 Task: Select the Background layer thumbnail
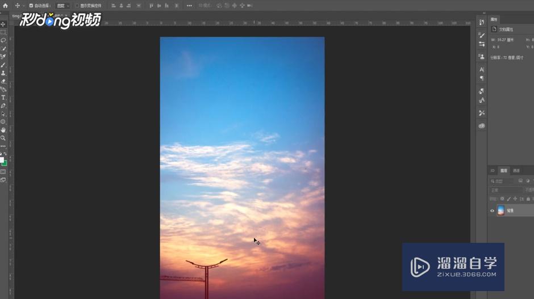(x=500, y=210)
